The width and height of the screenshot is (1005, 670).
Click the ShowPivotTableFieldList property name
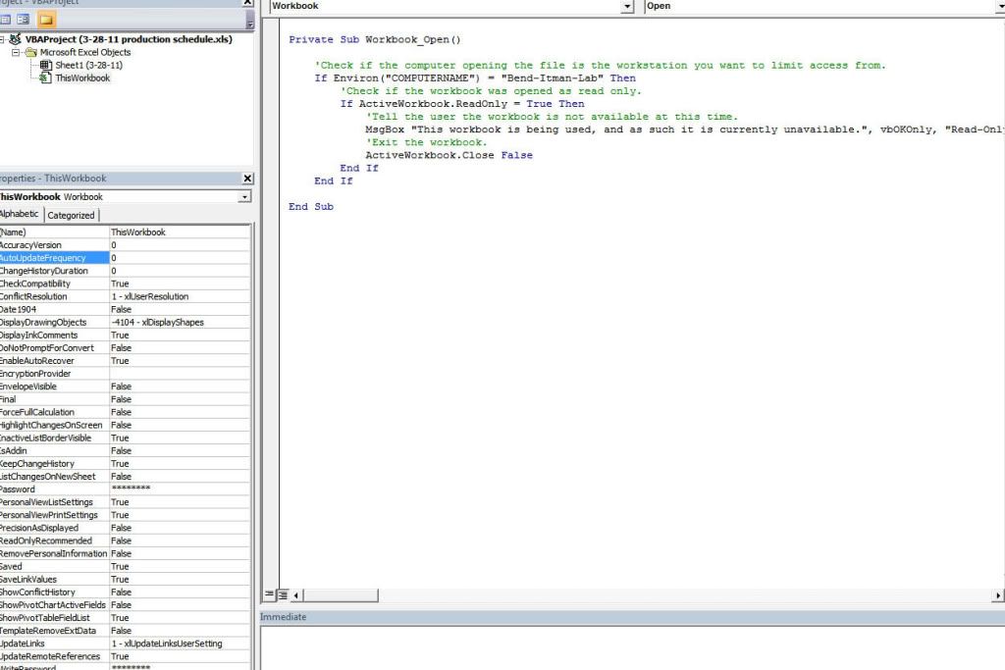point(45,617)
